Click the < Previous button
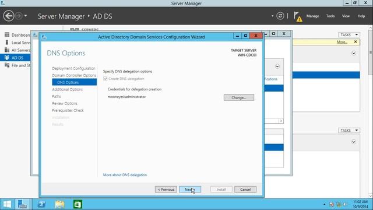The width and height of the screenshot is (373, 210). [166, 190]
